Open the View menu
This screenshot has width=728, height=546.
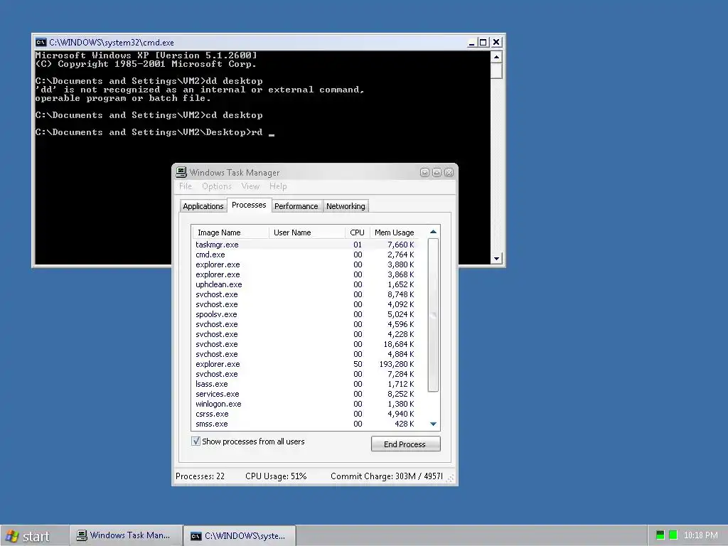[250, 186]
